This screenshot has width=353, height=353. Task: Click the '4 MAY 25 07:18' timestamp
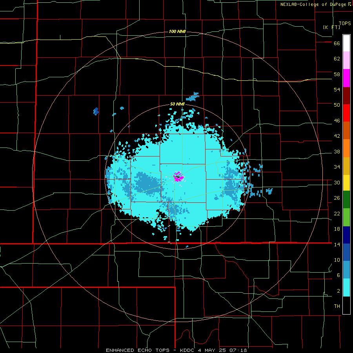222,350
